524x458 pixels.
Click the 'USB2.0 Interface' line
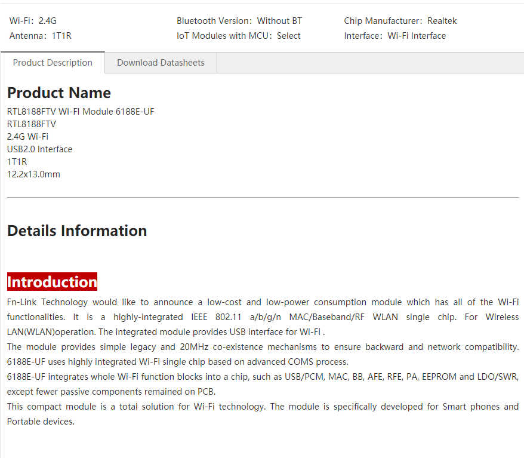pos(39,149)
